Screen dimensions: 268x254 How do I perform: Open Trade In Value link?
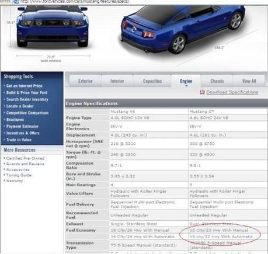pos(19,140)
